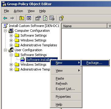
Task: Click the toolbar Refresh icon
Action: (x=45, y=18)
